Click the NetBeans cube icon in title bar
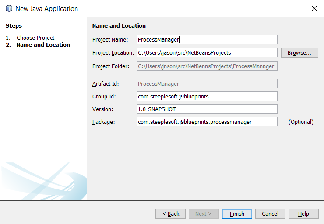This screenshot has width=324, height=224. pos(9,8)
